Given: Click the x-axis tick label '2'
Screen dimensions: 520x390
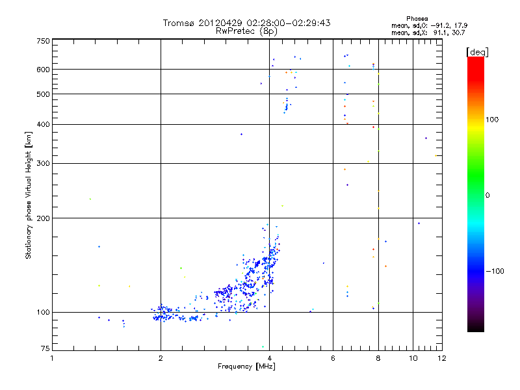Looking at the screenshot, I should point(161,358).
